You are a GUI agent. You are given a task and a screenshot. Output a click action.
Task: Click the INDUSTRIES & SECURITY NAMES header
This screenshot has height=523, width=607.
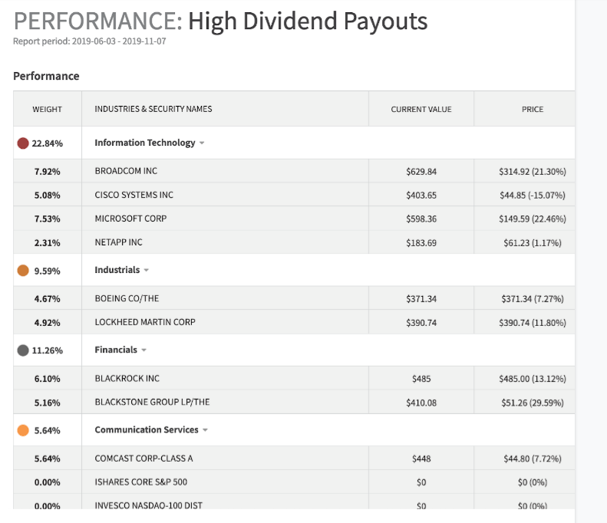click(153, 109)
